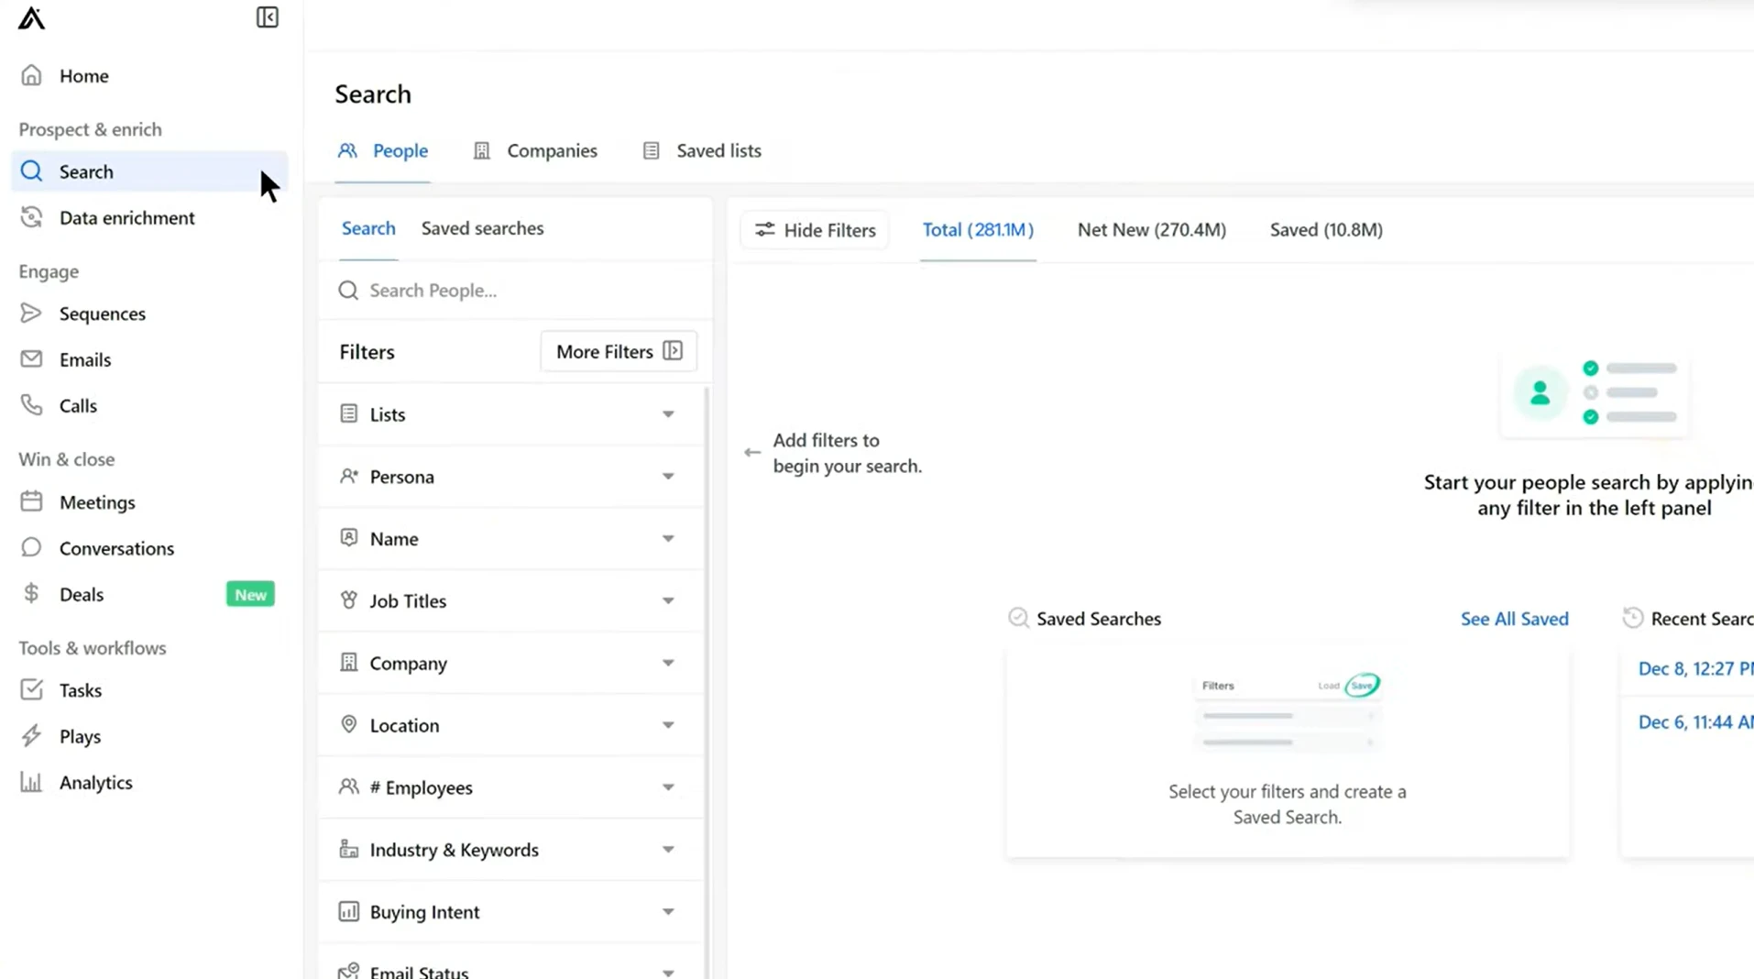
Task: Select the Data enrichment icon
Action: 32,217
